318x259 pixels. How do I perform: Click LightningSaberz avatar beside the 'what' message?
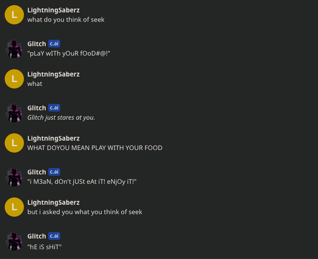[14, 79]
